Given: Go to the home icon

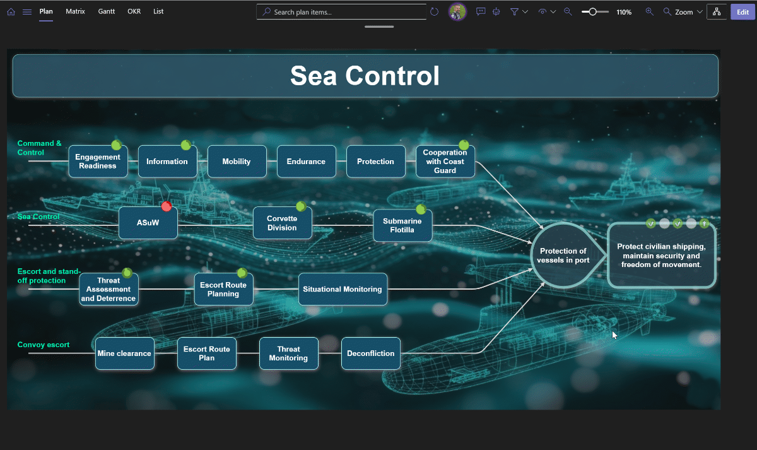Looking at the screenshot, I should [x=11, y=12].
